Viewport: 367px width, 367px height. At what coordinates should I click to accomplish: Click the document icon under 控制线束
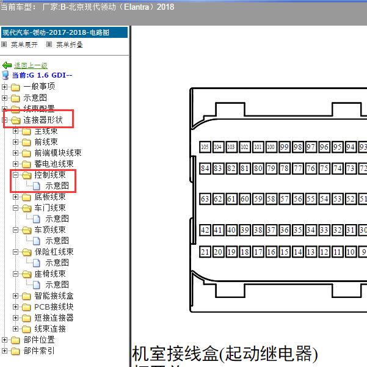[36, 186]
